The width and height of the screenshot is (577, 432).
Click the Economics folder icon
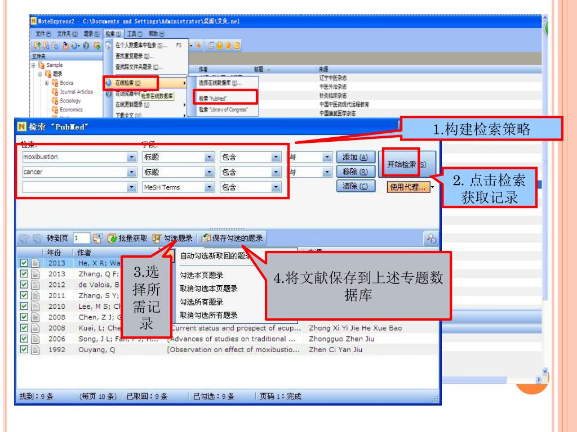tap(55, 110)
